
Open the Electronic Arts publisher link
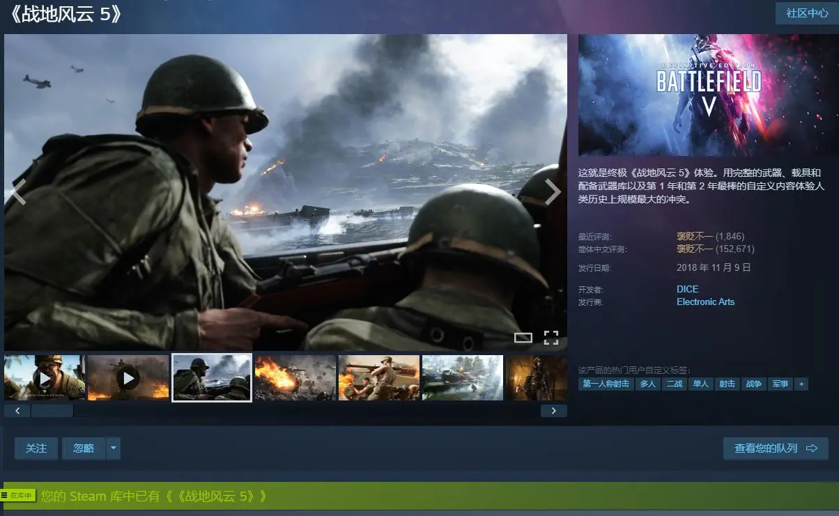[x=705, y=302]
